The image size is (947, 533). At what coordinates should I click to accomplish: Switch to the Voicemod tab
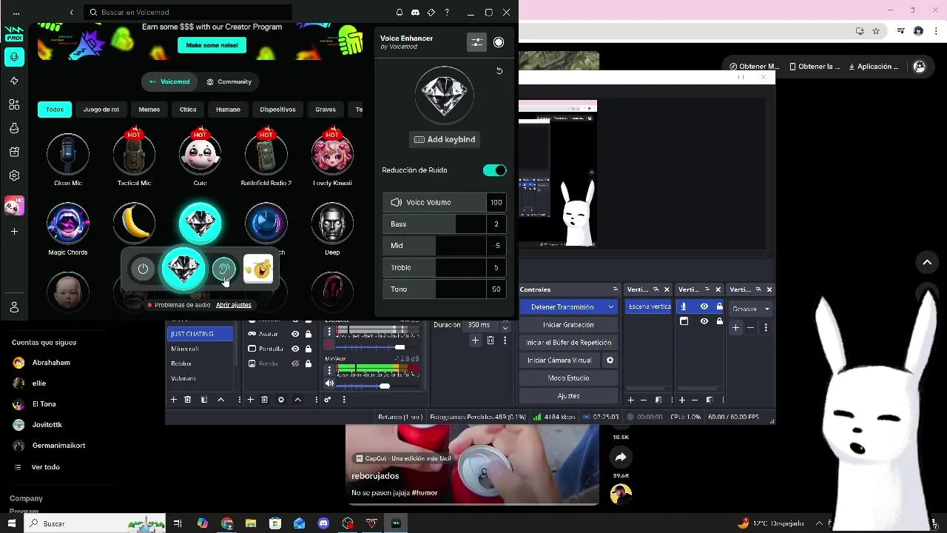(x=169, y=81)
